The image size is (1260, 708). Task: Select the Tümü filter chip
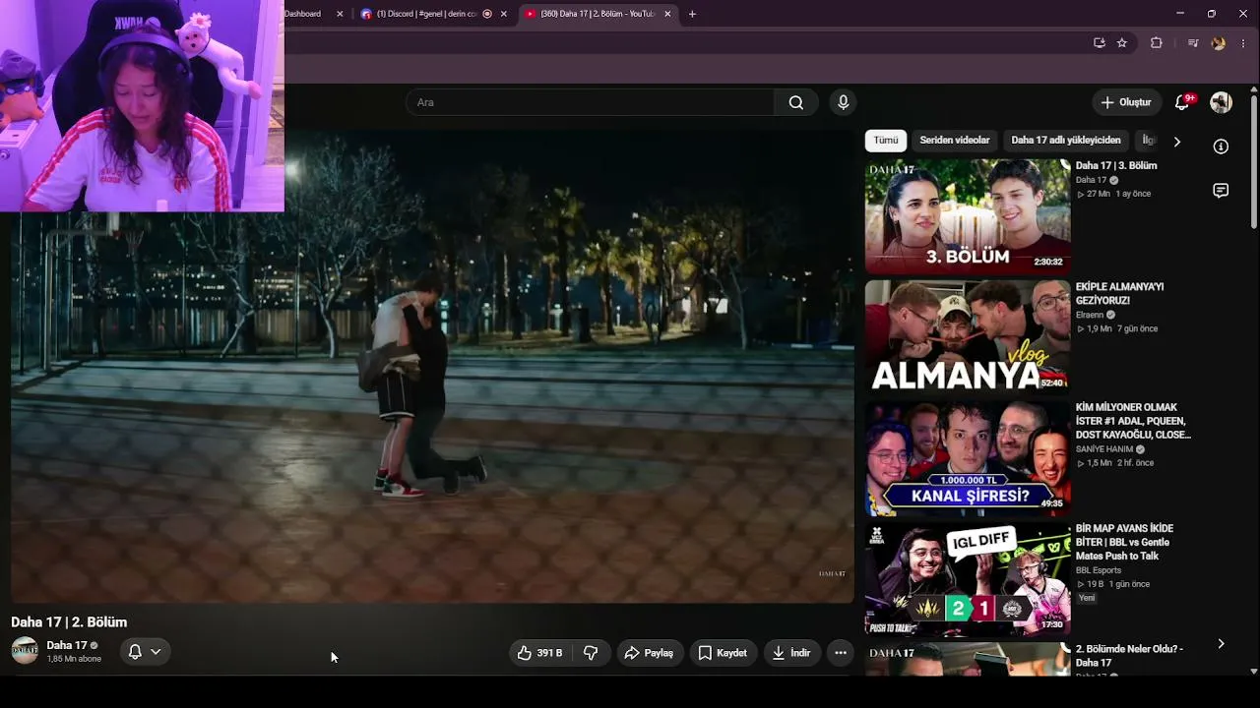[x=886, y=141]
